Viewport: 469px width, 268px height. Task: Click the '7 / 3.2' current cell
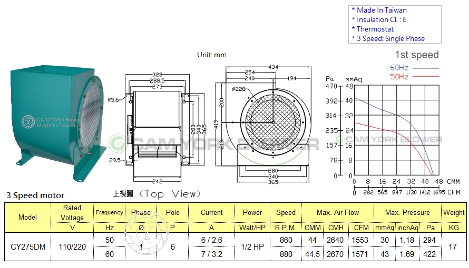pos(212,254)
